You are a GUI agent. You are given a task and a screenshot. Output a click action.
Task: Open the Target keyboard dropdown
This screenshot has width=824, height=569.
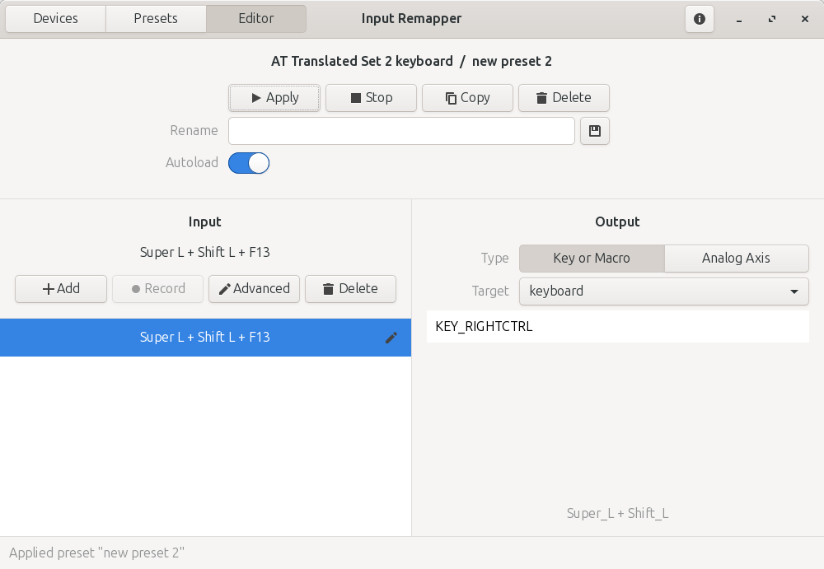coord(663,291)
